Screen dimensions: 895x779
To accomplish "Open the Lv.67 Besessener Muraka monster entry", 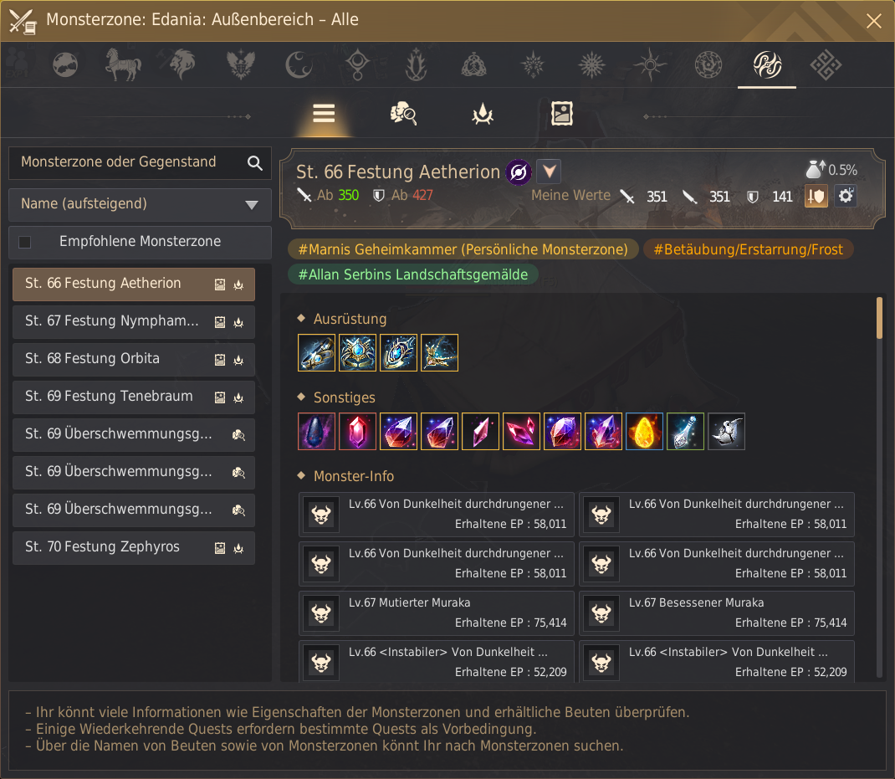I will [717, 613].
